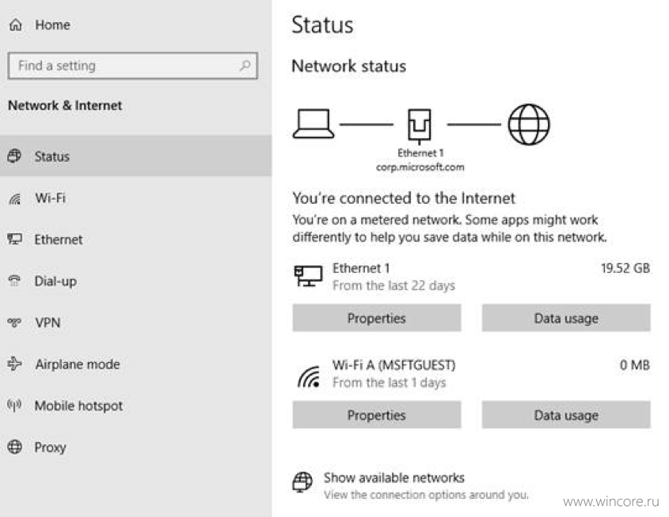669x517 pixels.
Task: Click the magnifier icon in the search box
Action: coord(245,66)
